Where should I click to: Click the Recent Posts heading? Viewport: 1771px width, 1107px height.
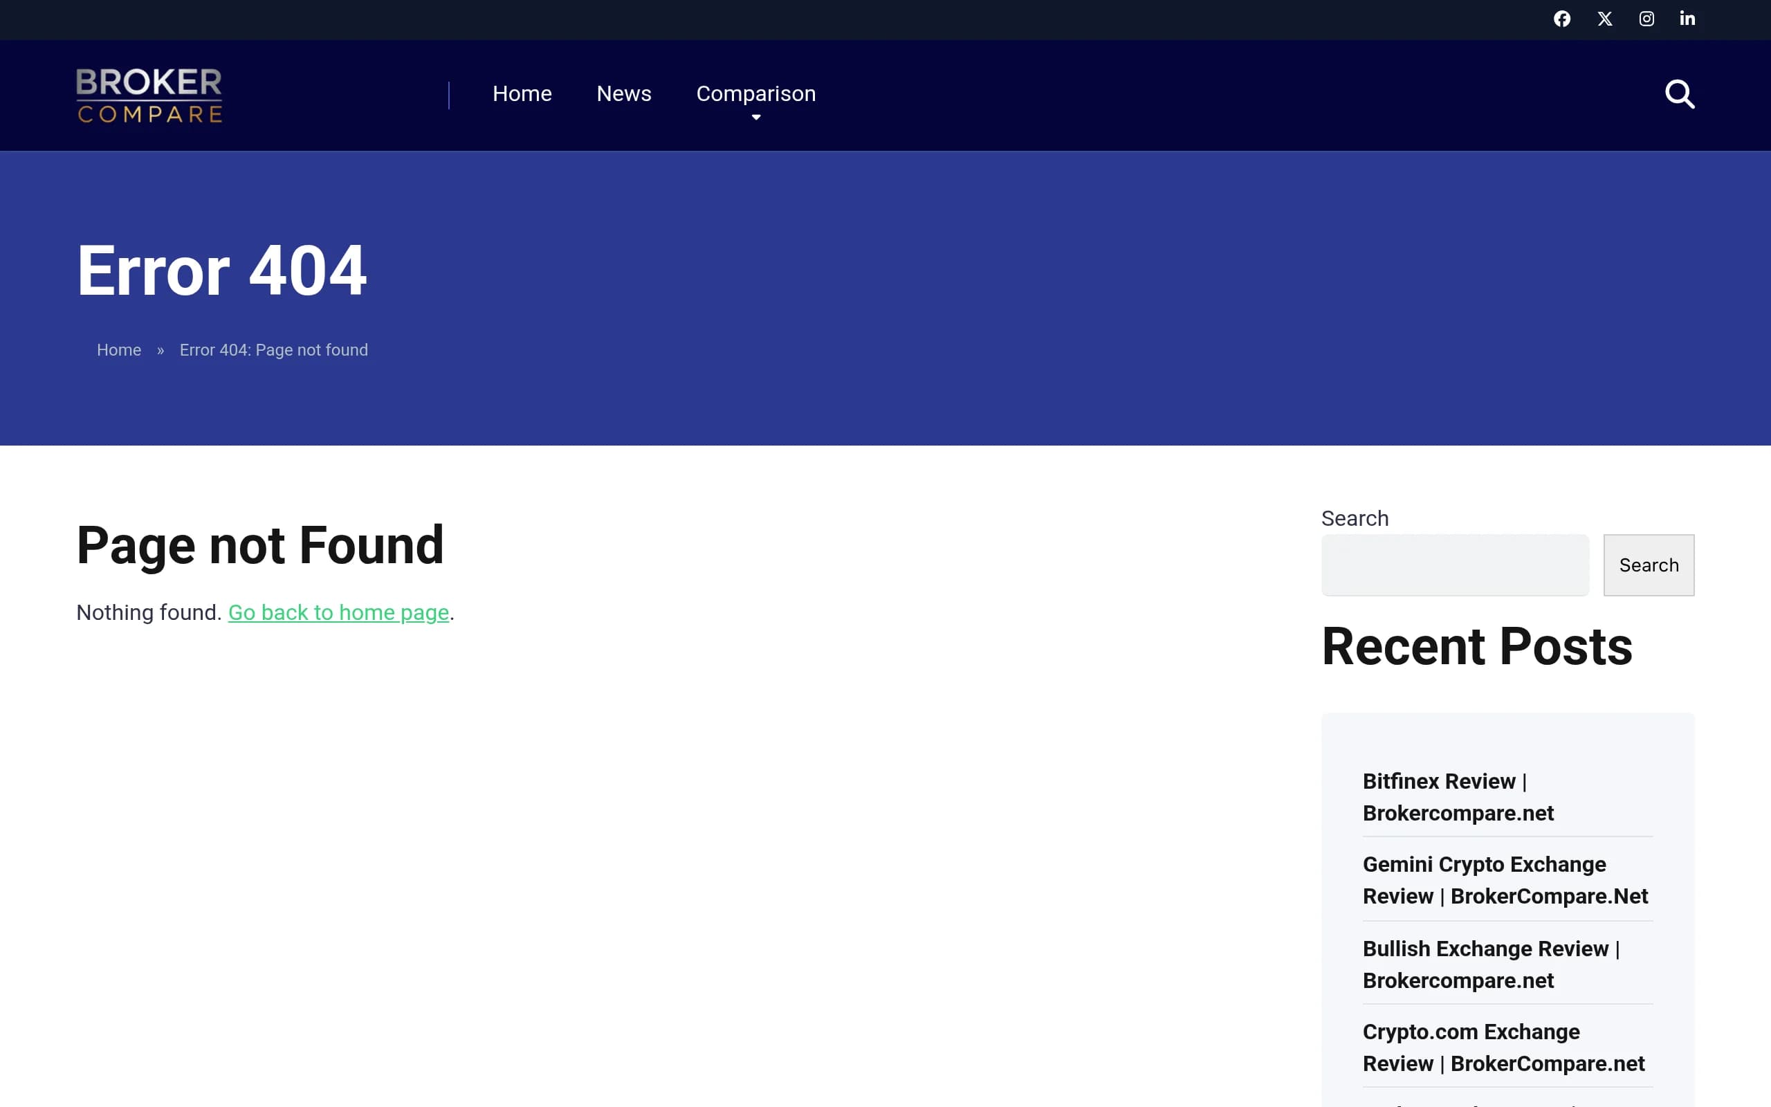click(x=1477, y=646)
